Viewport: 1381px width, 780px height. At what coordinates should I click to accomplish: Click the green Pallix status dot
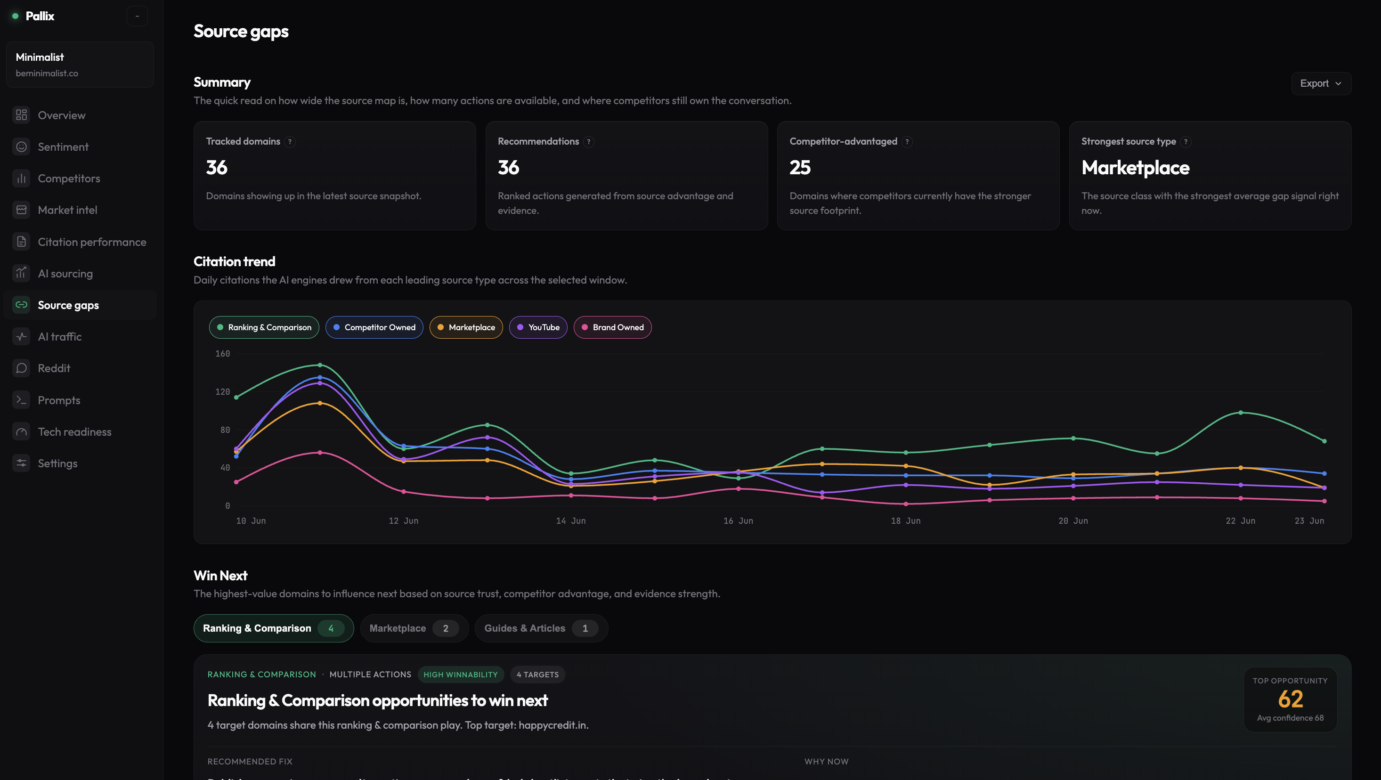click(16, 16)
